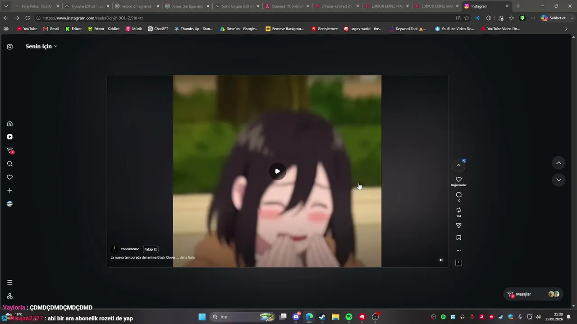The image size is (577, 324).
Task: Create a new post with the plus icon
Action: 9,190
